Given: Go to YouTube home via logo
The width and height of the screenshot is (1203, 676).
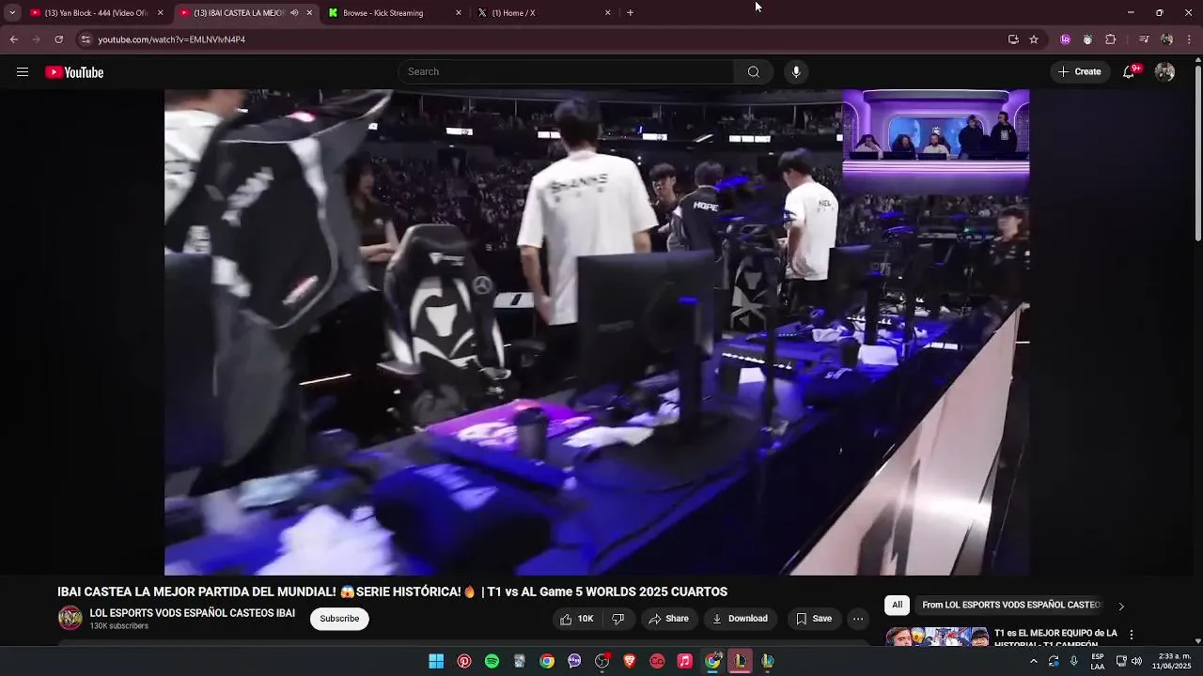Looking at the screenshot, I should pos(74,72).
